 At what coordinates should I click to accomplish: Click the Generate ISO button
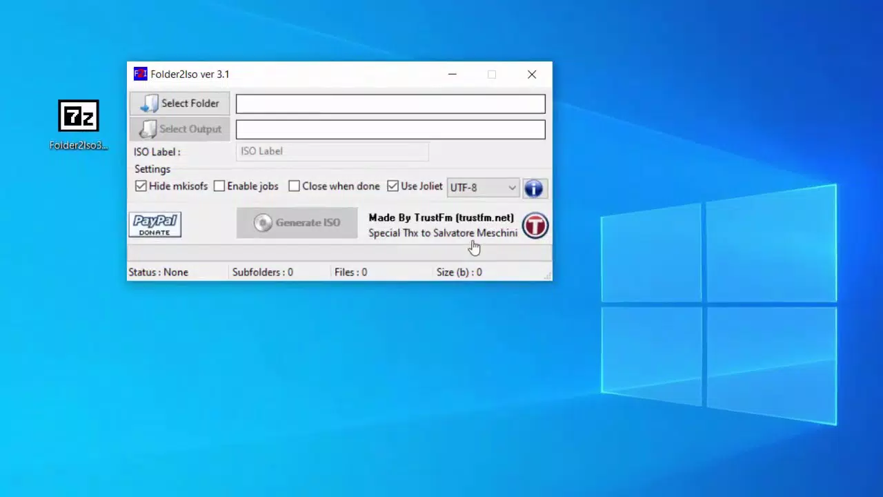coord(297,223)
